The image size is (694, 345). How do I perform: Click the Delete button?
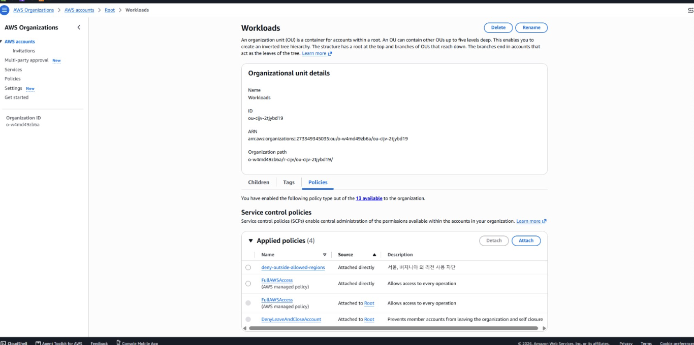(x=498, y=27)
